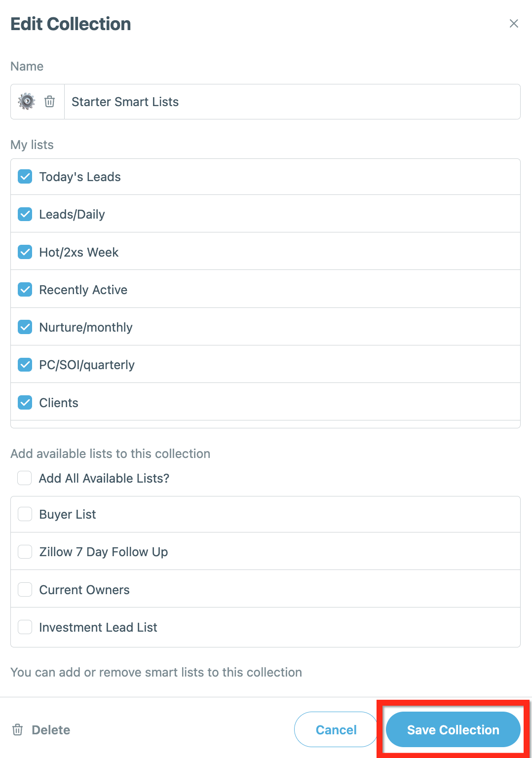Uncheck the Leads/Daily list
The height and width of the screenshot is (758, 532).
click(25, 214)
